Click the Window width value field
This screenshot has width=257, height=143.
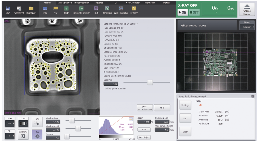53,130
